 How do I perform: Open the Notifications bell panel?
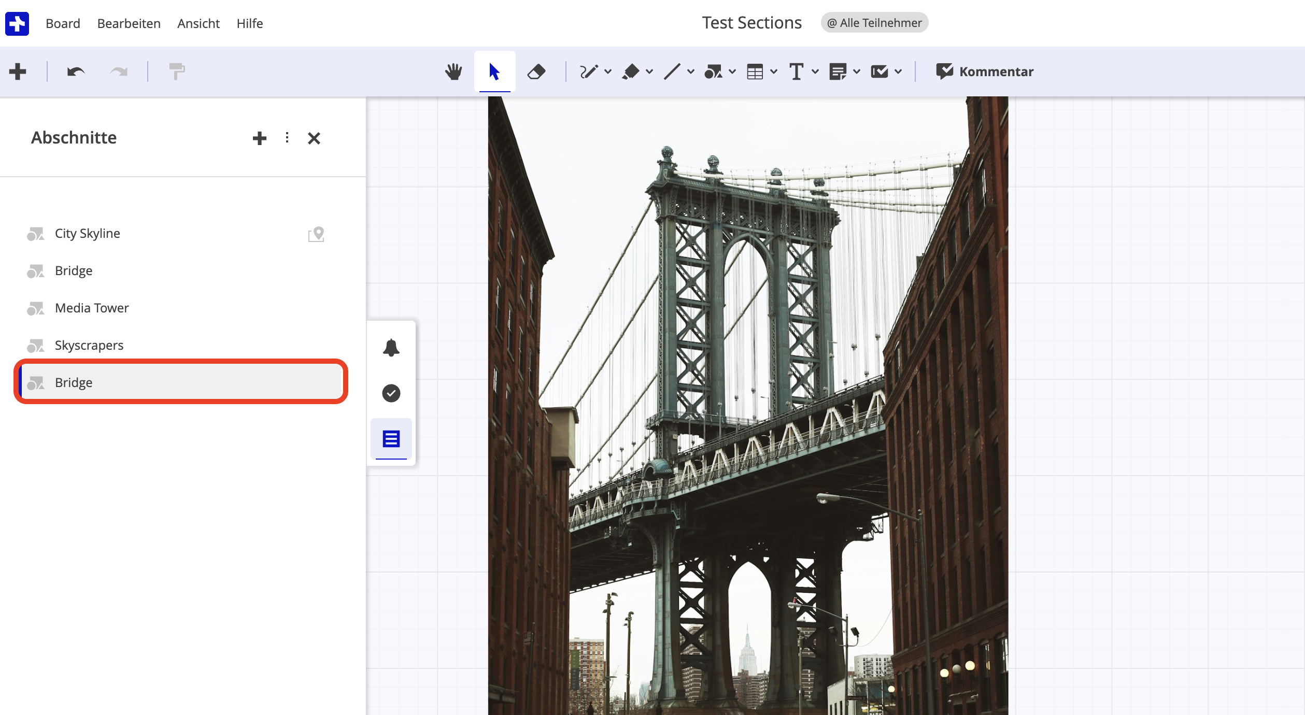(391, 347)
